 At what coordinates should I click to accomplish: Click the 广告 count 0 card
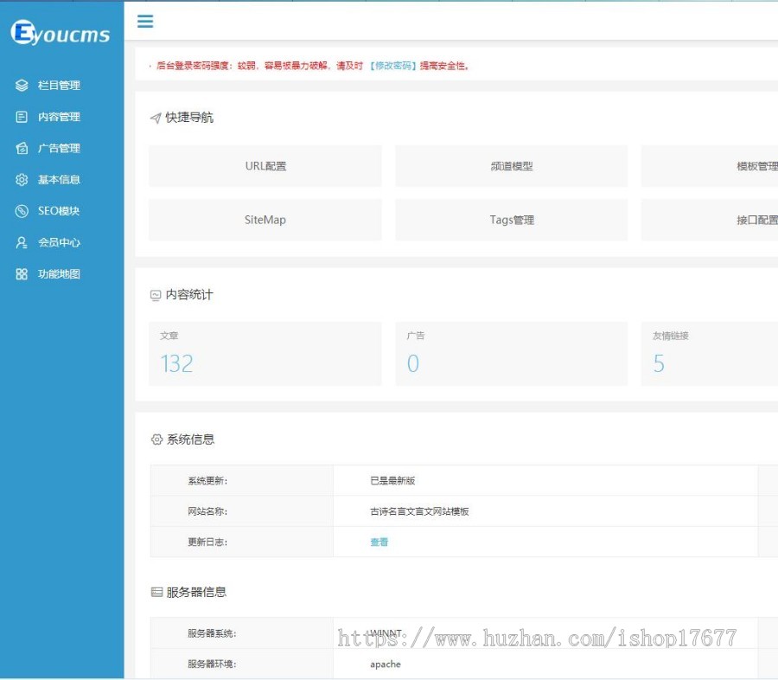tap(512, 354)
